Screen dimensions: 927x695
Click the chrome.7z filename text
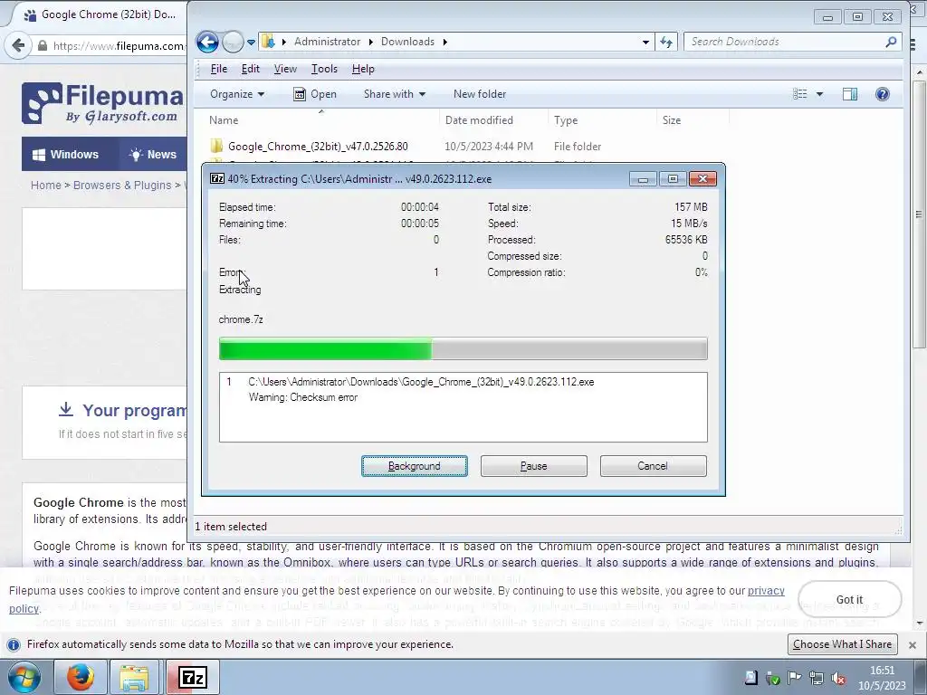click(241, 319)
